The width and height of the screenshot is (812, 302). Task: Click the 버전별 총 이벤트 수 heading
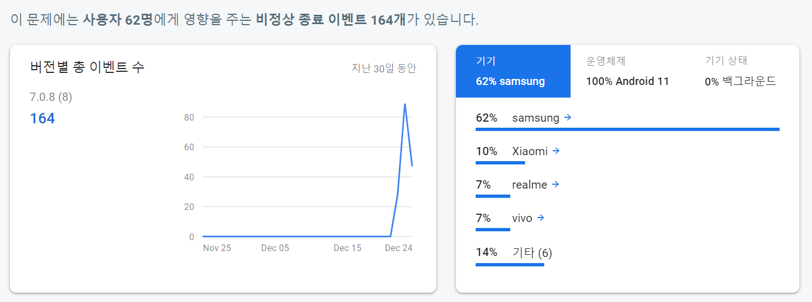[87, 67]
